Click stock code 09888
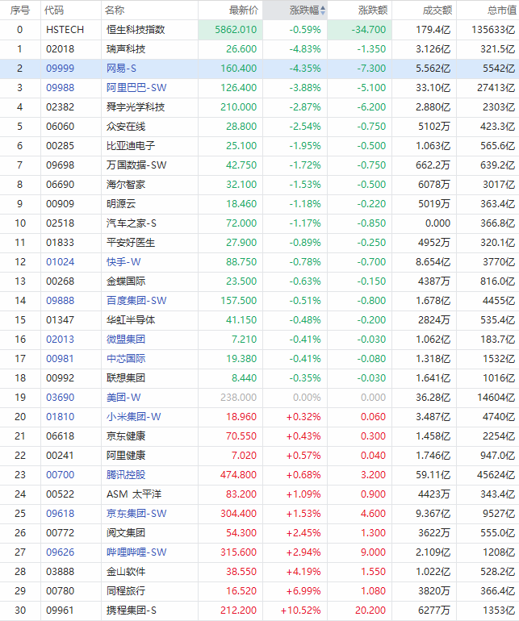519x621 pixels. point(60,301)
